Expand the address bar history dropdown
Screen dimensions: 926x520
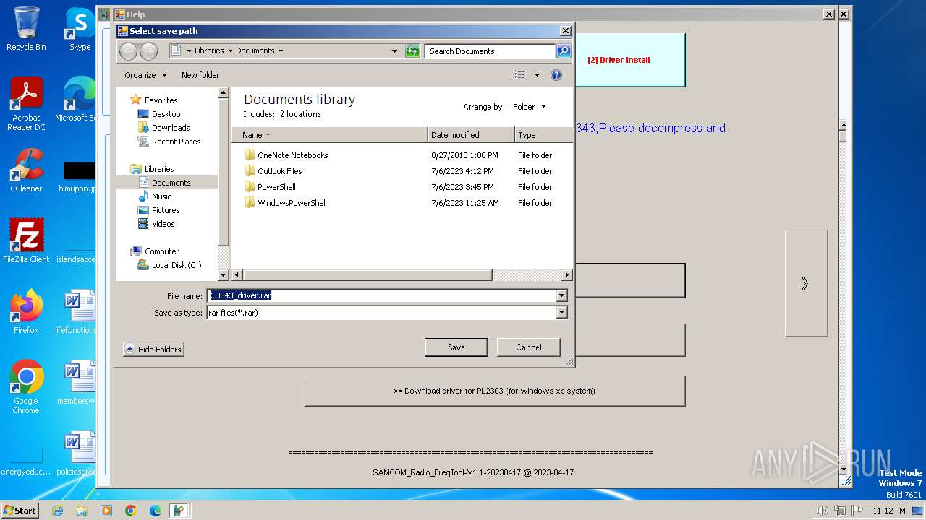[394, 51]
